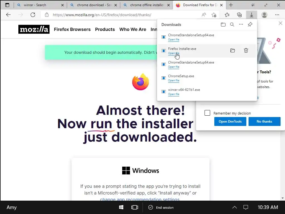The width and height of the screenshot is (285, 214).
Task: Open Downloads folder icon in panel header
Action: coord(223,25)
